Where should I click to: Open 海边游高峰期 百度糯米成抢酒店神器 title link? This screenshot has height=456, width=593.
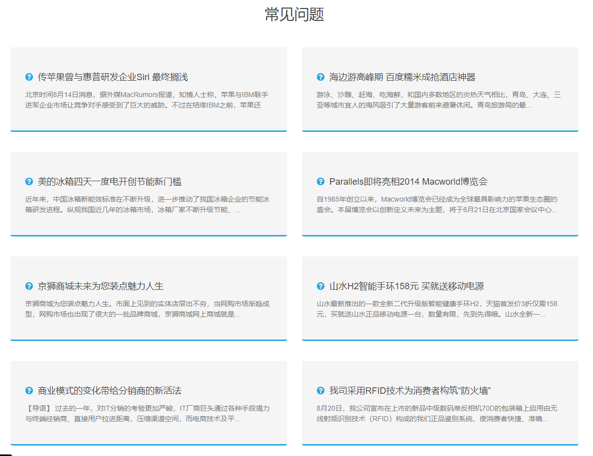coord(402,77)
